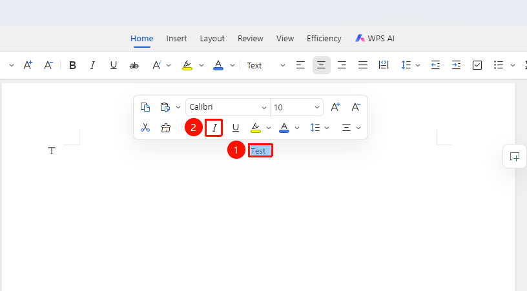Open the Calibri font dropdown

[228, 107]
